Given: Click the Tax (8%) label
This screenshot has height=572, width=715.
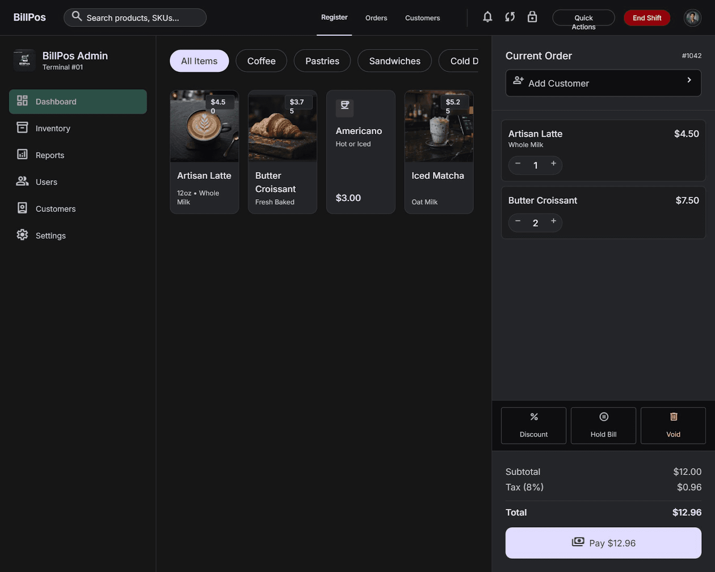Looking at the screenshot, I should click(x=525, y=487).
